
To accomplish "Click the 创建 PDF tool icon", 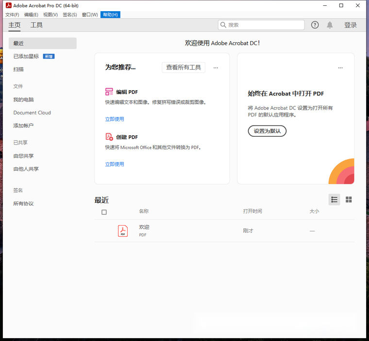I will point(109,137).
